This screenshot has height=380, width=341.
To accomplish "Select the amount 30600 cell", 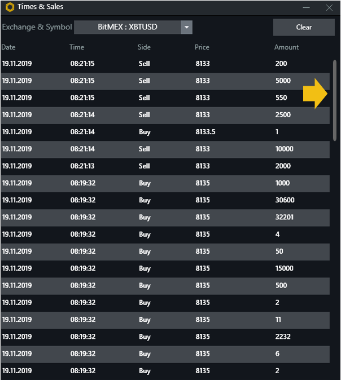I will point(285,200).
